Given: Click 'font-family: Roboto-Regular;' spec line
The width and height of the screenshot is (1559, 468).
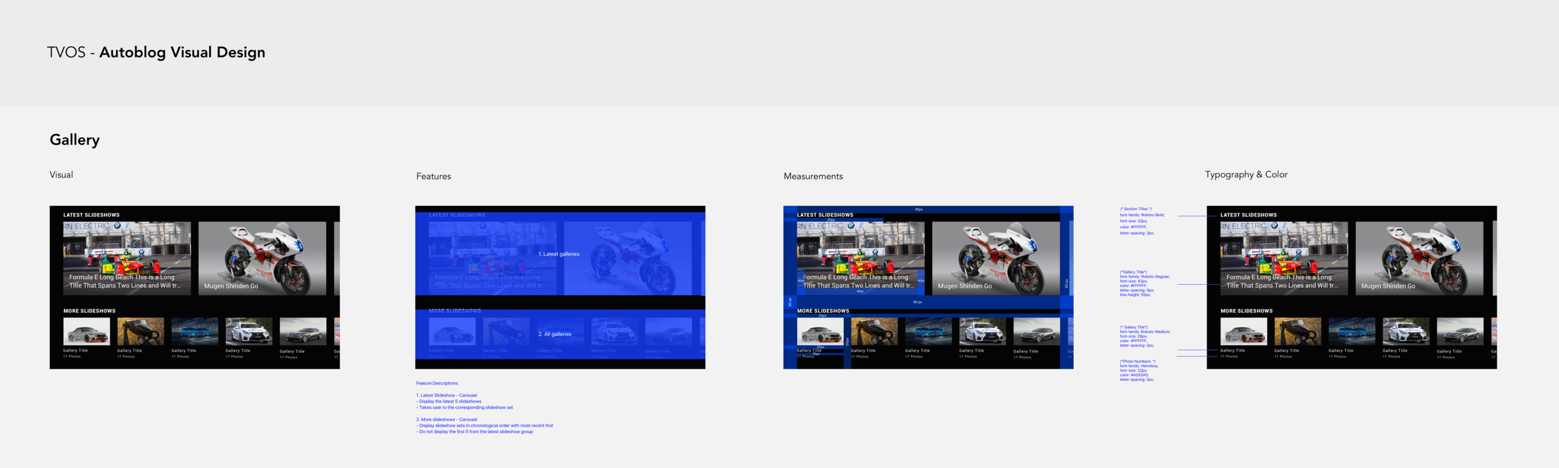Looking at the screenshot, I should pos(1145,277).
